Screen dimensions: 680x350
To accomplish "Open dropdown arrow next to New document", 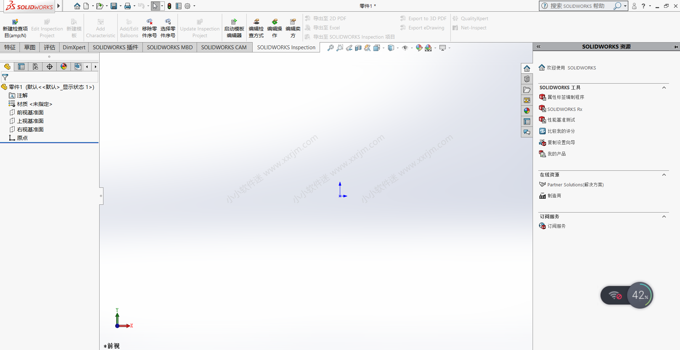I will point(93,6).
